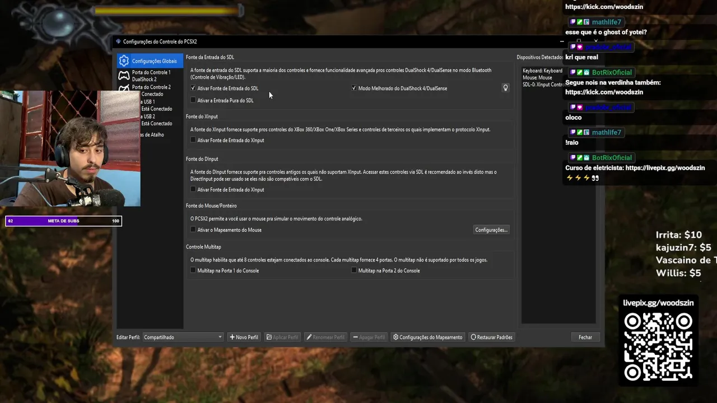Click the livepix QR code image
The height and width of the screenshot is (403, 717).
click(x=658, y=347)
